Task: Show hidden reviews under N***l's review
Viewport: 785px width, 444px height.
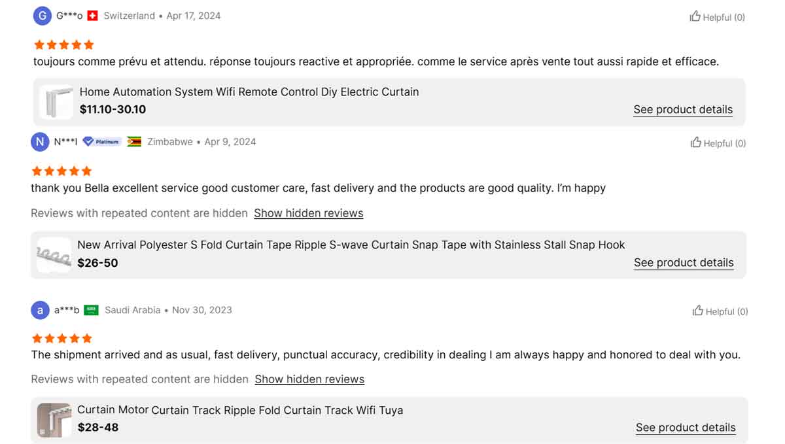Action: point(308,213)
